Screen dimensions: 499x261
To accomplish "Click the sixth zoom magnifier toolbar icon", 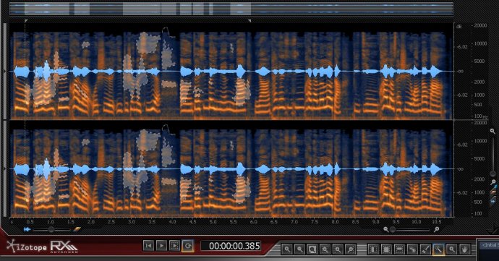I will (350, 249).
